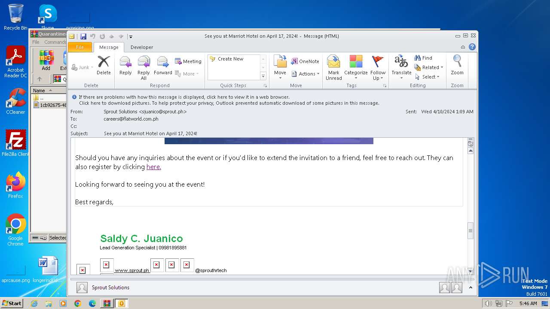Find text in this message
The height and width of the screenshot is (309, 550).
pos(423,58)
